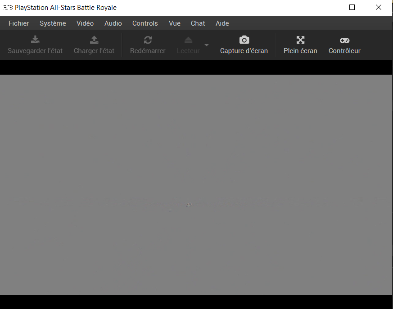Open the Contrôleur gamepad icon
Viewport: 393px width, 309px height.
pyautogui.click(x=345, y=40)
